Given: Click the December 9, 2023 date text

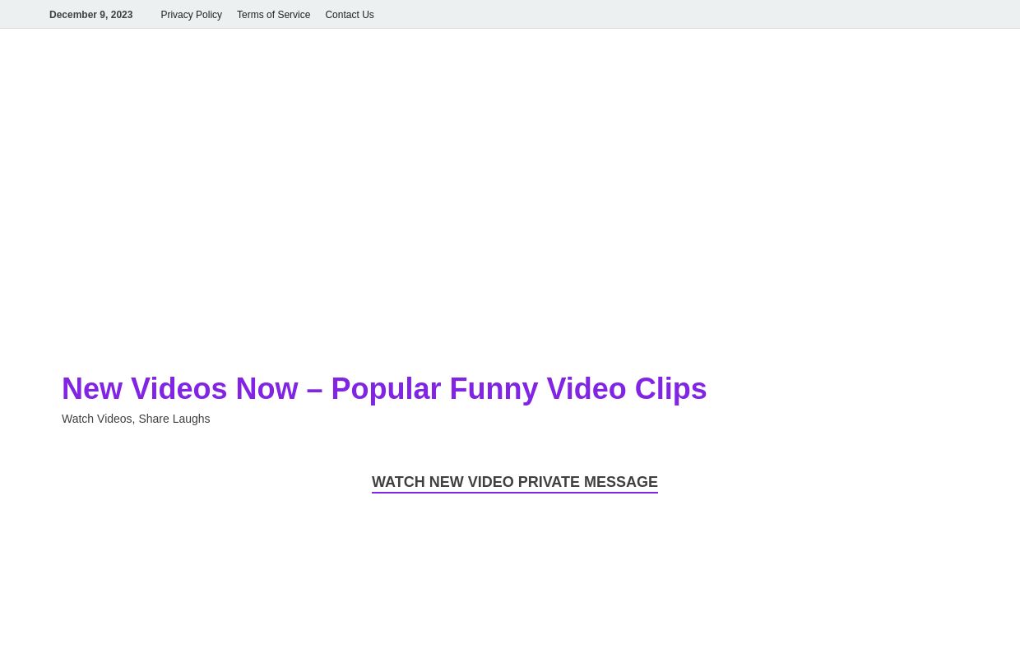Looking at the screenshot, I should pyautogui.click(x=91, y=15).
